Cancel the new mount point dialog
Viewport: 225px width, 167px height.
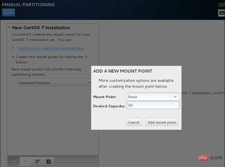[x=134, y=122]
